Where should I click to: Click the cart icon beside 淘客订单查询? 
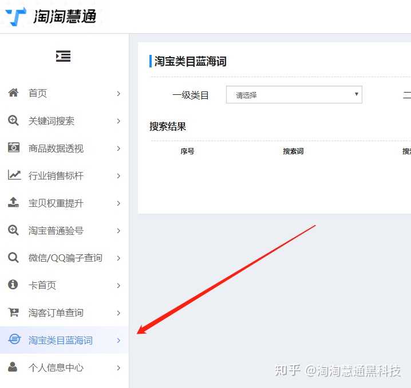[13, 312]
